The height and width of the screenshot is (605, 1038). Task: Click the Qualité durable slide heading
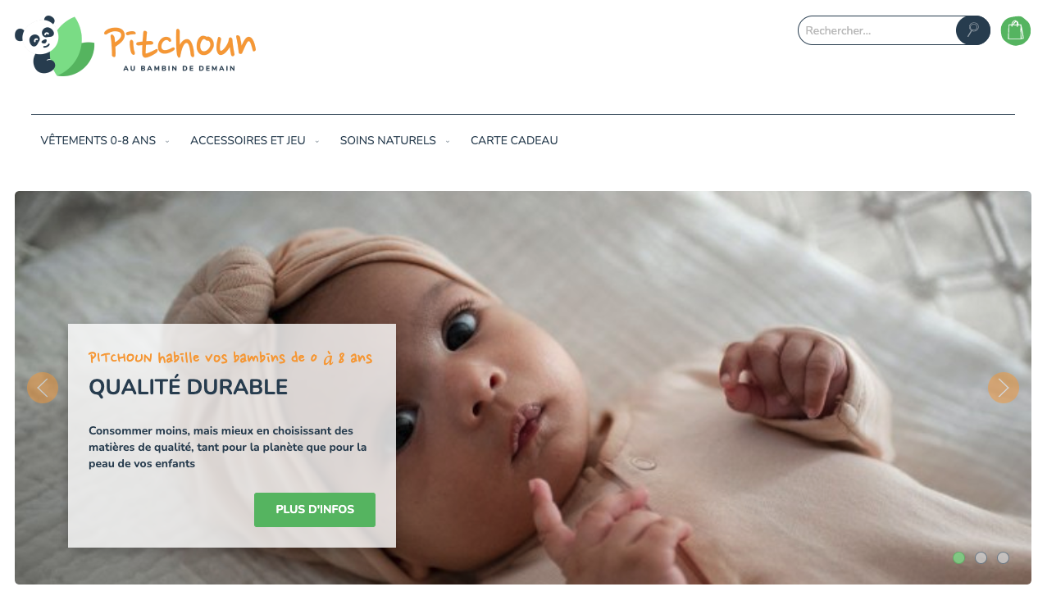click(188, 387)
